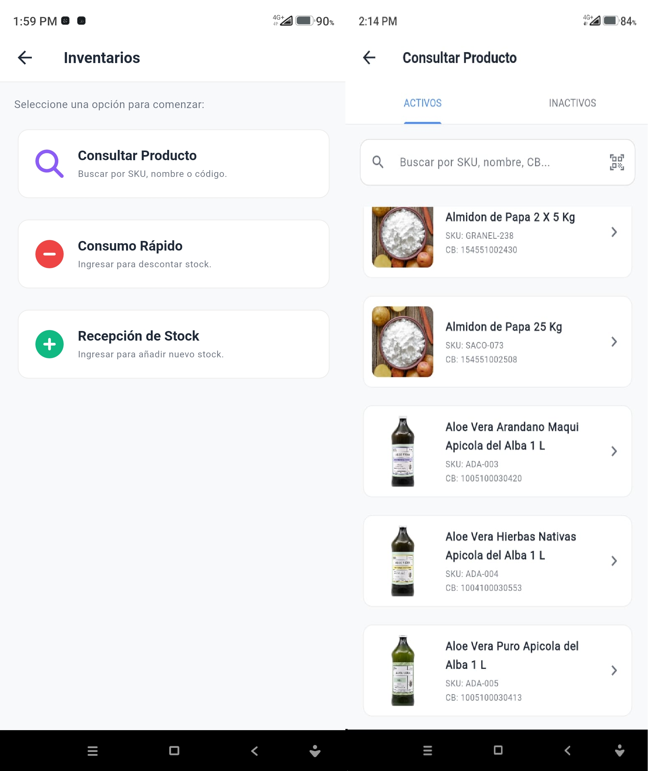
Task: Go back from the Consultar Producto screen
Action: (x=369, y=58)
